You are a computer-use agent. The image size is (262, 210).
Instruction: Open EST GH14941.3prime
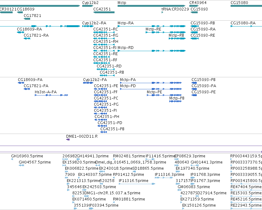click(93, 156)
